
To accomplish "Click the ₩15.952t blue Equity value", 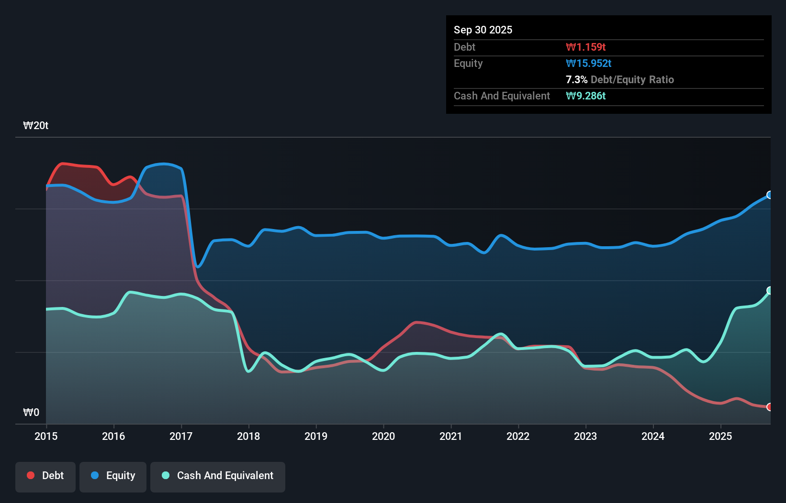I will click(x=589, y=63).
